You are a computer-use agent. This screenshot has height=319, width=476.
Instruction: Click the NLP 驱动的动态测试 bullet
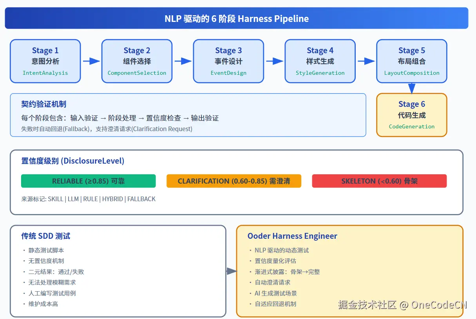tap(279, 250)
